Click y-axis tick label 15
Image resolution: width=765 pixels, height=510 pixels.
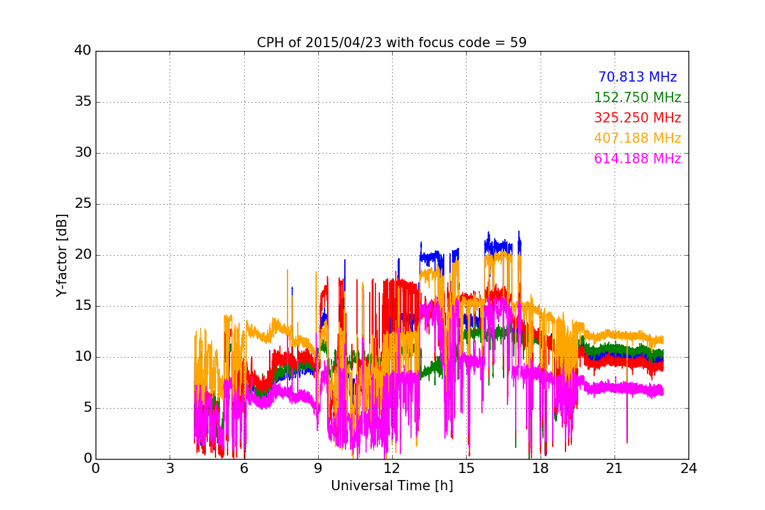(83, 305)
